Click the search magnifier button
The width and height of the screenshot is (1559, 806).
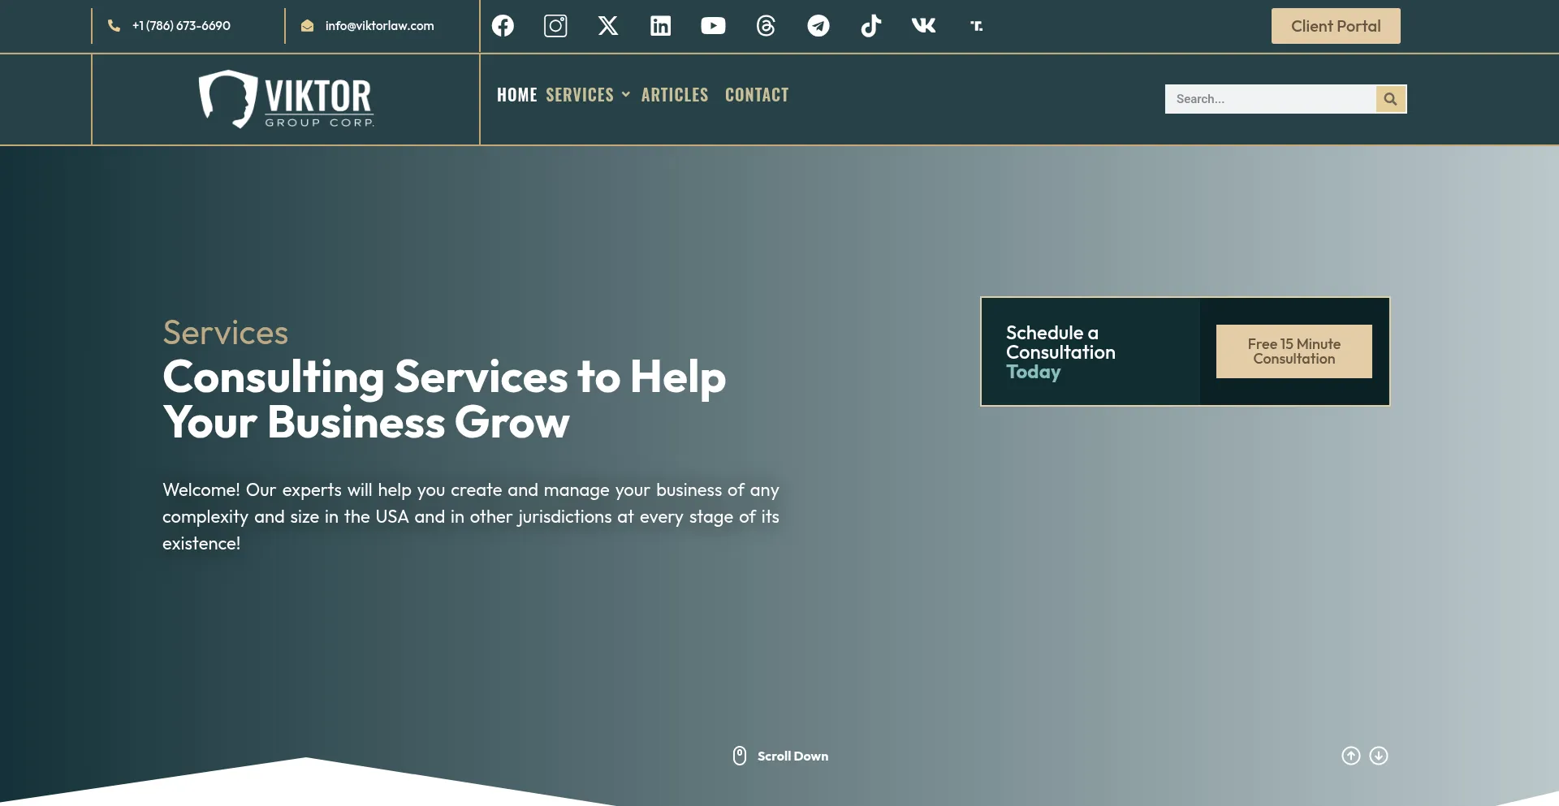pos(1390,99)
